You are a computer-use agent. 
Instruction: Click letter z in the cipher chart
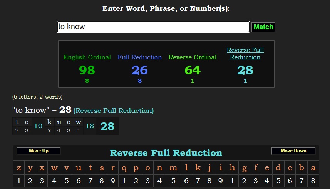pos(19,168)
